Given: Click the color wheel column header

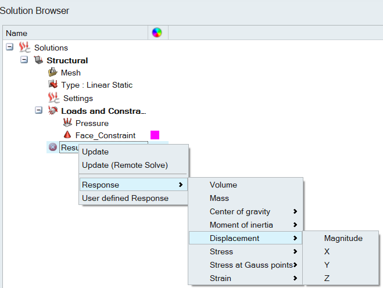Looking at the screenshot, I should [157, 33].
